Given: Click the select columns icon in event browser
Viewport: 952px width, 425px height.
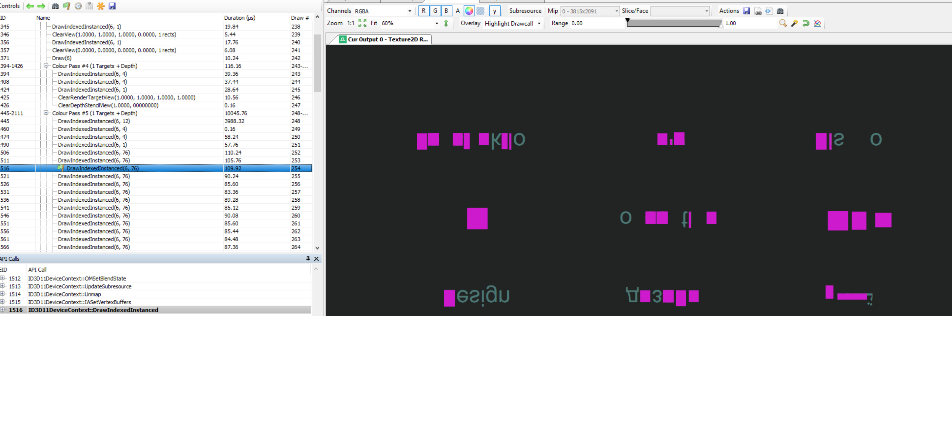Looking at the screenshot, I should point(89,6).
